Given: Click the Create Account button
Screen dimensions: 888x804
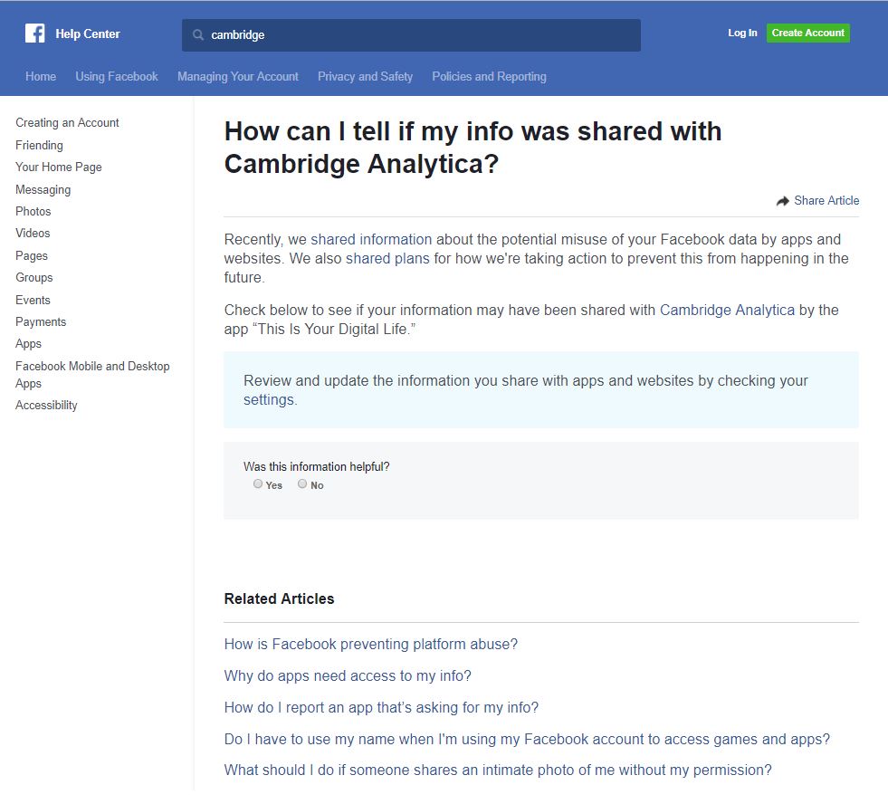Looking at the screenshot, I should click(807, 33).
